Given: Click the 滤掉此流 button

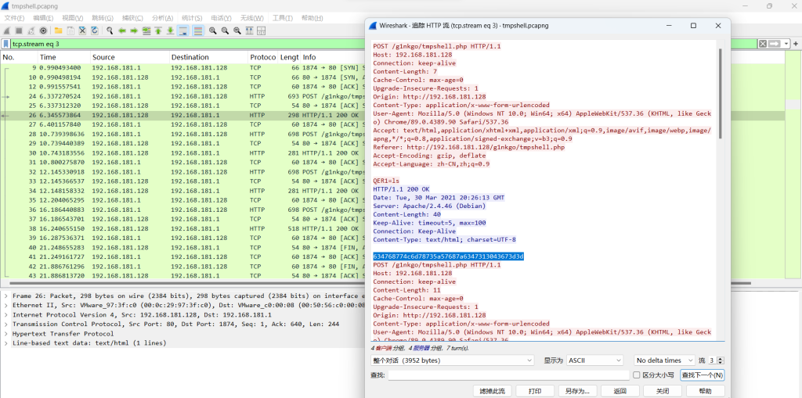Looking at the screenshot, I should [x=492, y=390].
